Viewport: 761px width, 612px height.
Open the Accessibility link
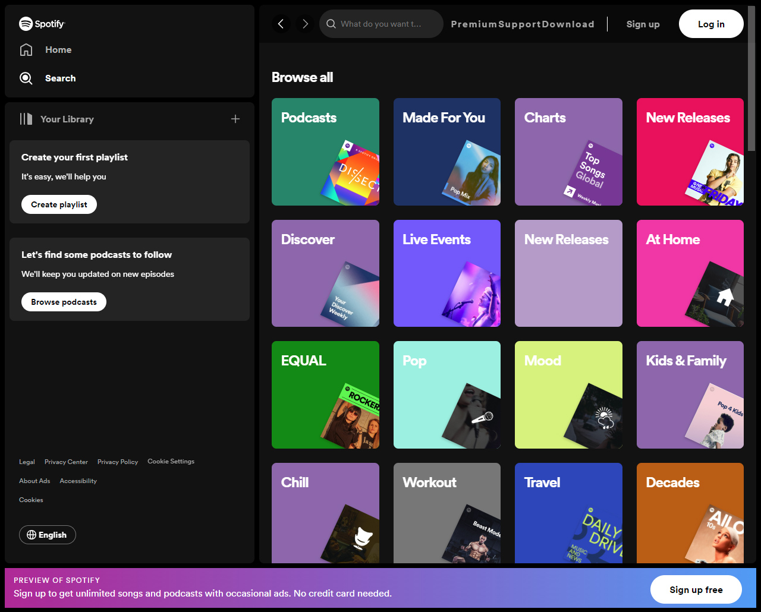[x=78, y=481]
